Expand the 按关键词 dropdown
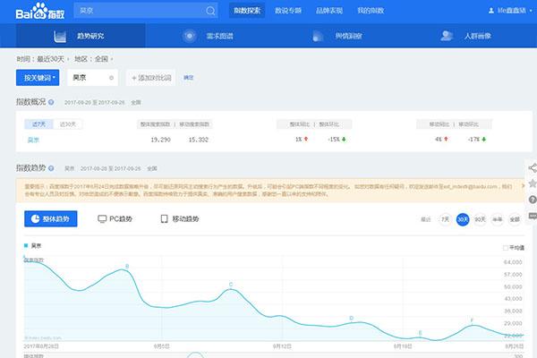This screenshot has width=537, height=358. (40, 78)
